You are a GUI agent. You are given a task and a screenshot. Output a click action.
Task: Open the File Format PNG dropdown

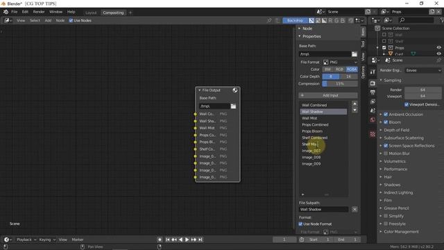tap(340, 62)
